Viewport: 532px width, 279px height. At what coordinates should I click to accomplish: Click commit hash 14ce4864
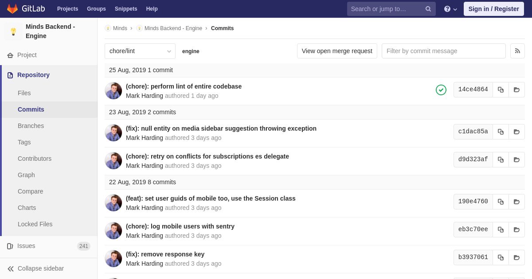[473, 89]
